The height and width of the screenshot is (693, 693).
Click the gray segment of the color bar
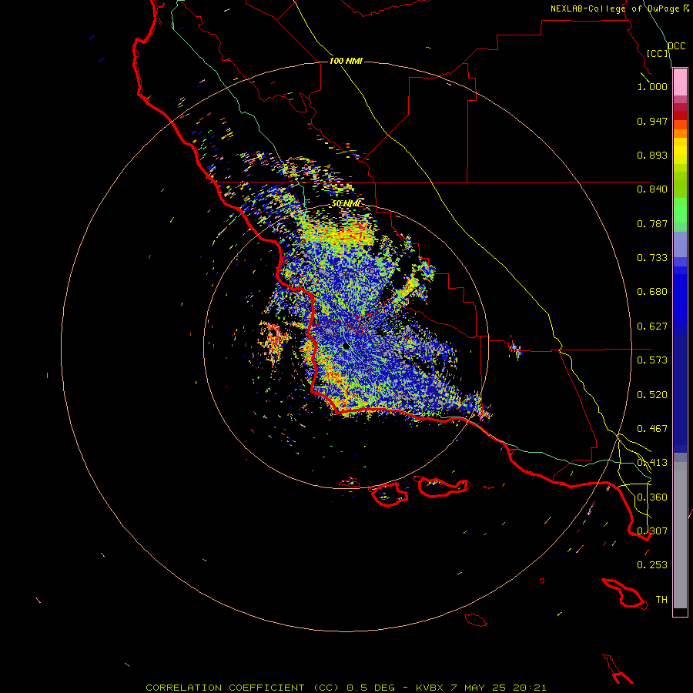click(680, 535)
